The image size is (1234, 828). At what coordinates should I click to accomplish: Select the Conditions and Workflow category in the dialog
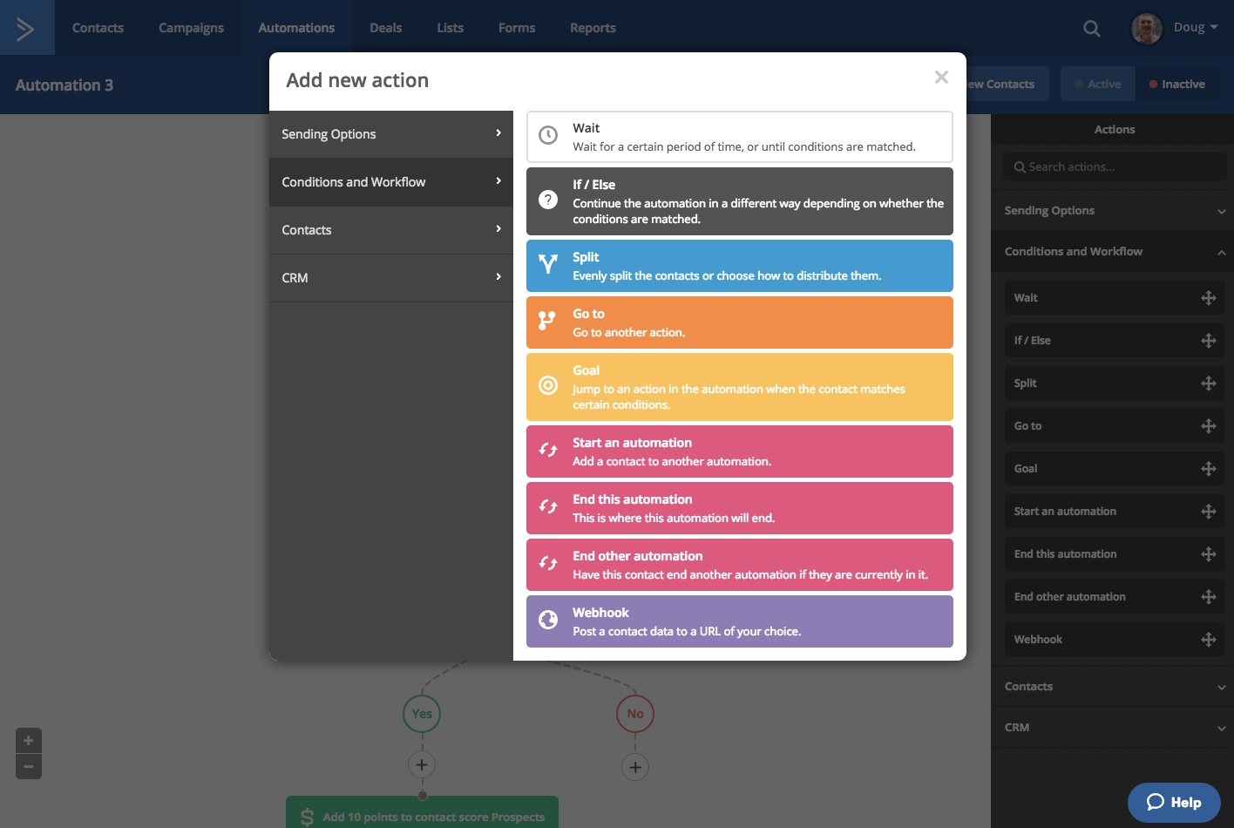coord(391,182)
